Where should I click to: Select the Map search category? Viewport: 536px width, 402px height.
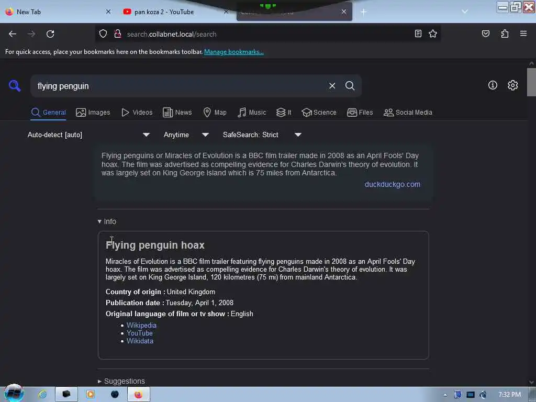click(x=215, y=113)
